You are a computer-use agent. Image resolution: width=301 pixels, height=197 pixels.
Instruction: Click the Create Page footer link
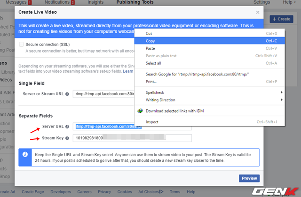point(33,192)
